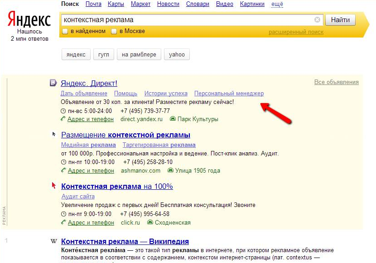Open 'Адрес и телефон' for click.ru ad
This screenshot has width=376, height=263.
click(91, 223)
